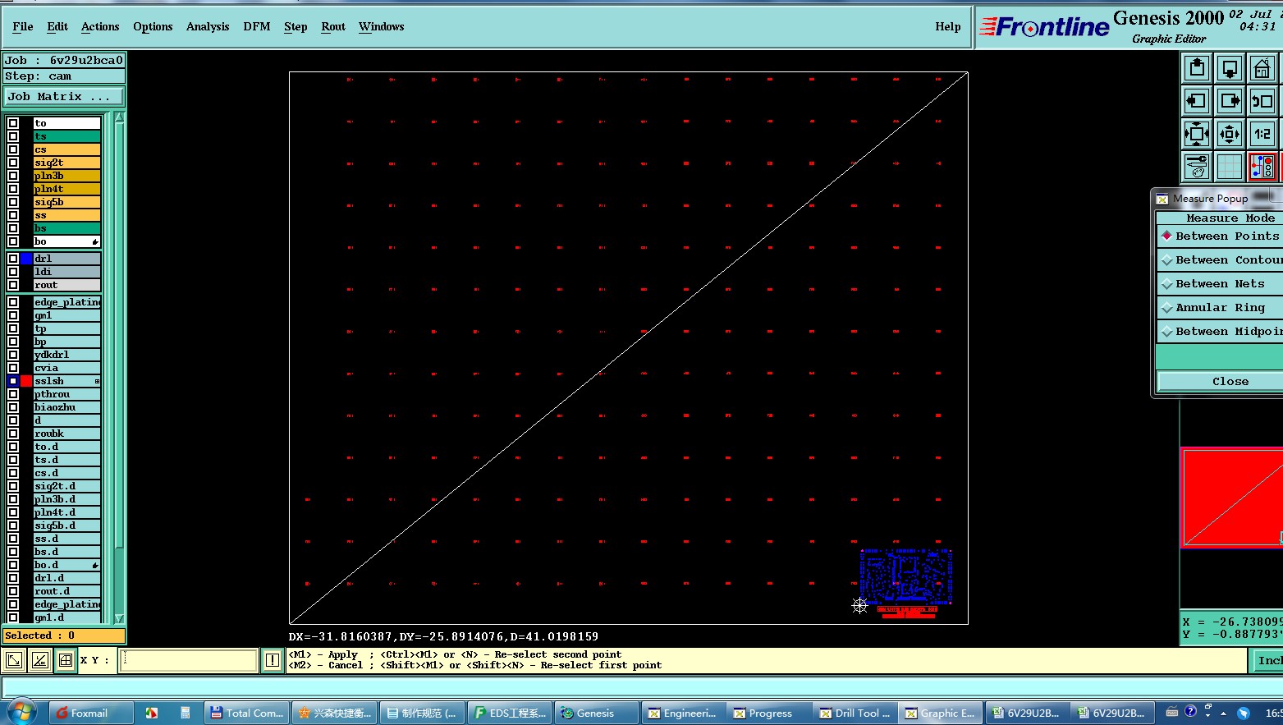This screenshot has height=725, width=1283.
Task: Pan the view down with the down-arrow icon
Action: tap(1230, 68)
